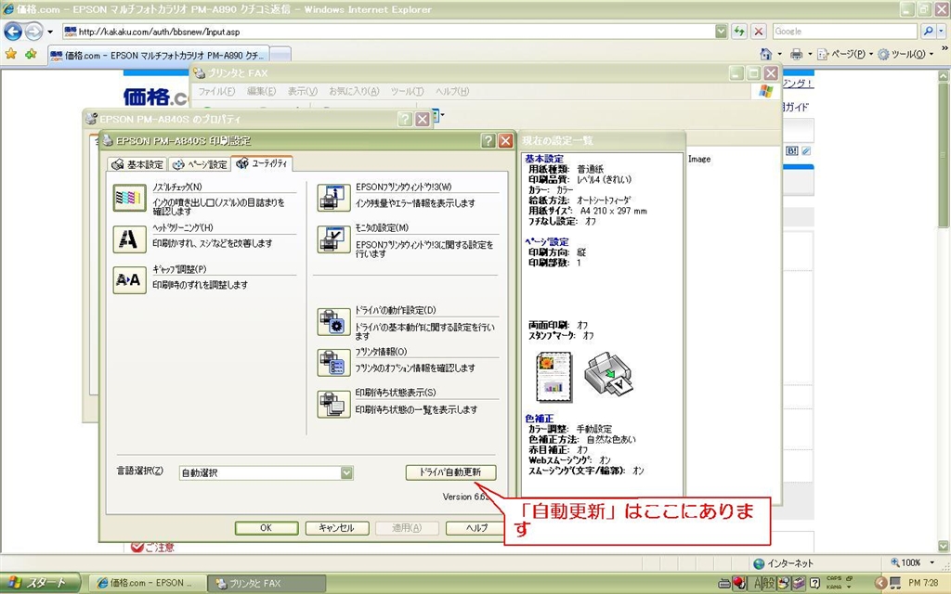The height and width of the screenshot is (594, 951).
Task: Open the IE ツール(O) dropdown
Action: 905,54
